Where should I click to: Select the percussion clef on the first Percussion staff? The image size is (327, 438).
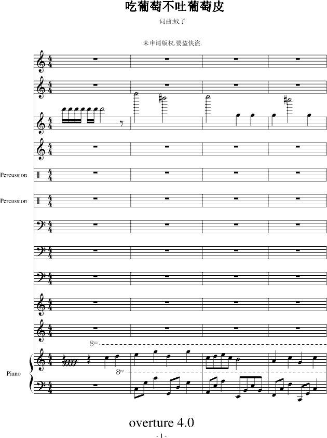coord(40,175)
